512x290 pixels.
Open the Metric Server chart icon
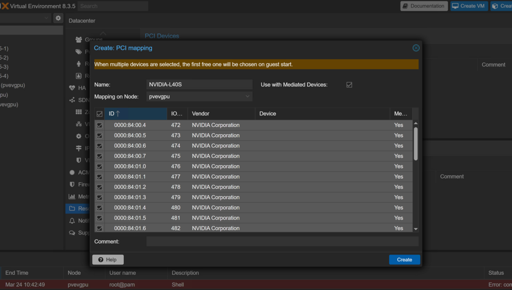(x=72, y=196)
